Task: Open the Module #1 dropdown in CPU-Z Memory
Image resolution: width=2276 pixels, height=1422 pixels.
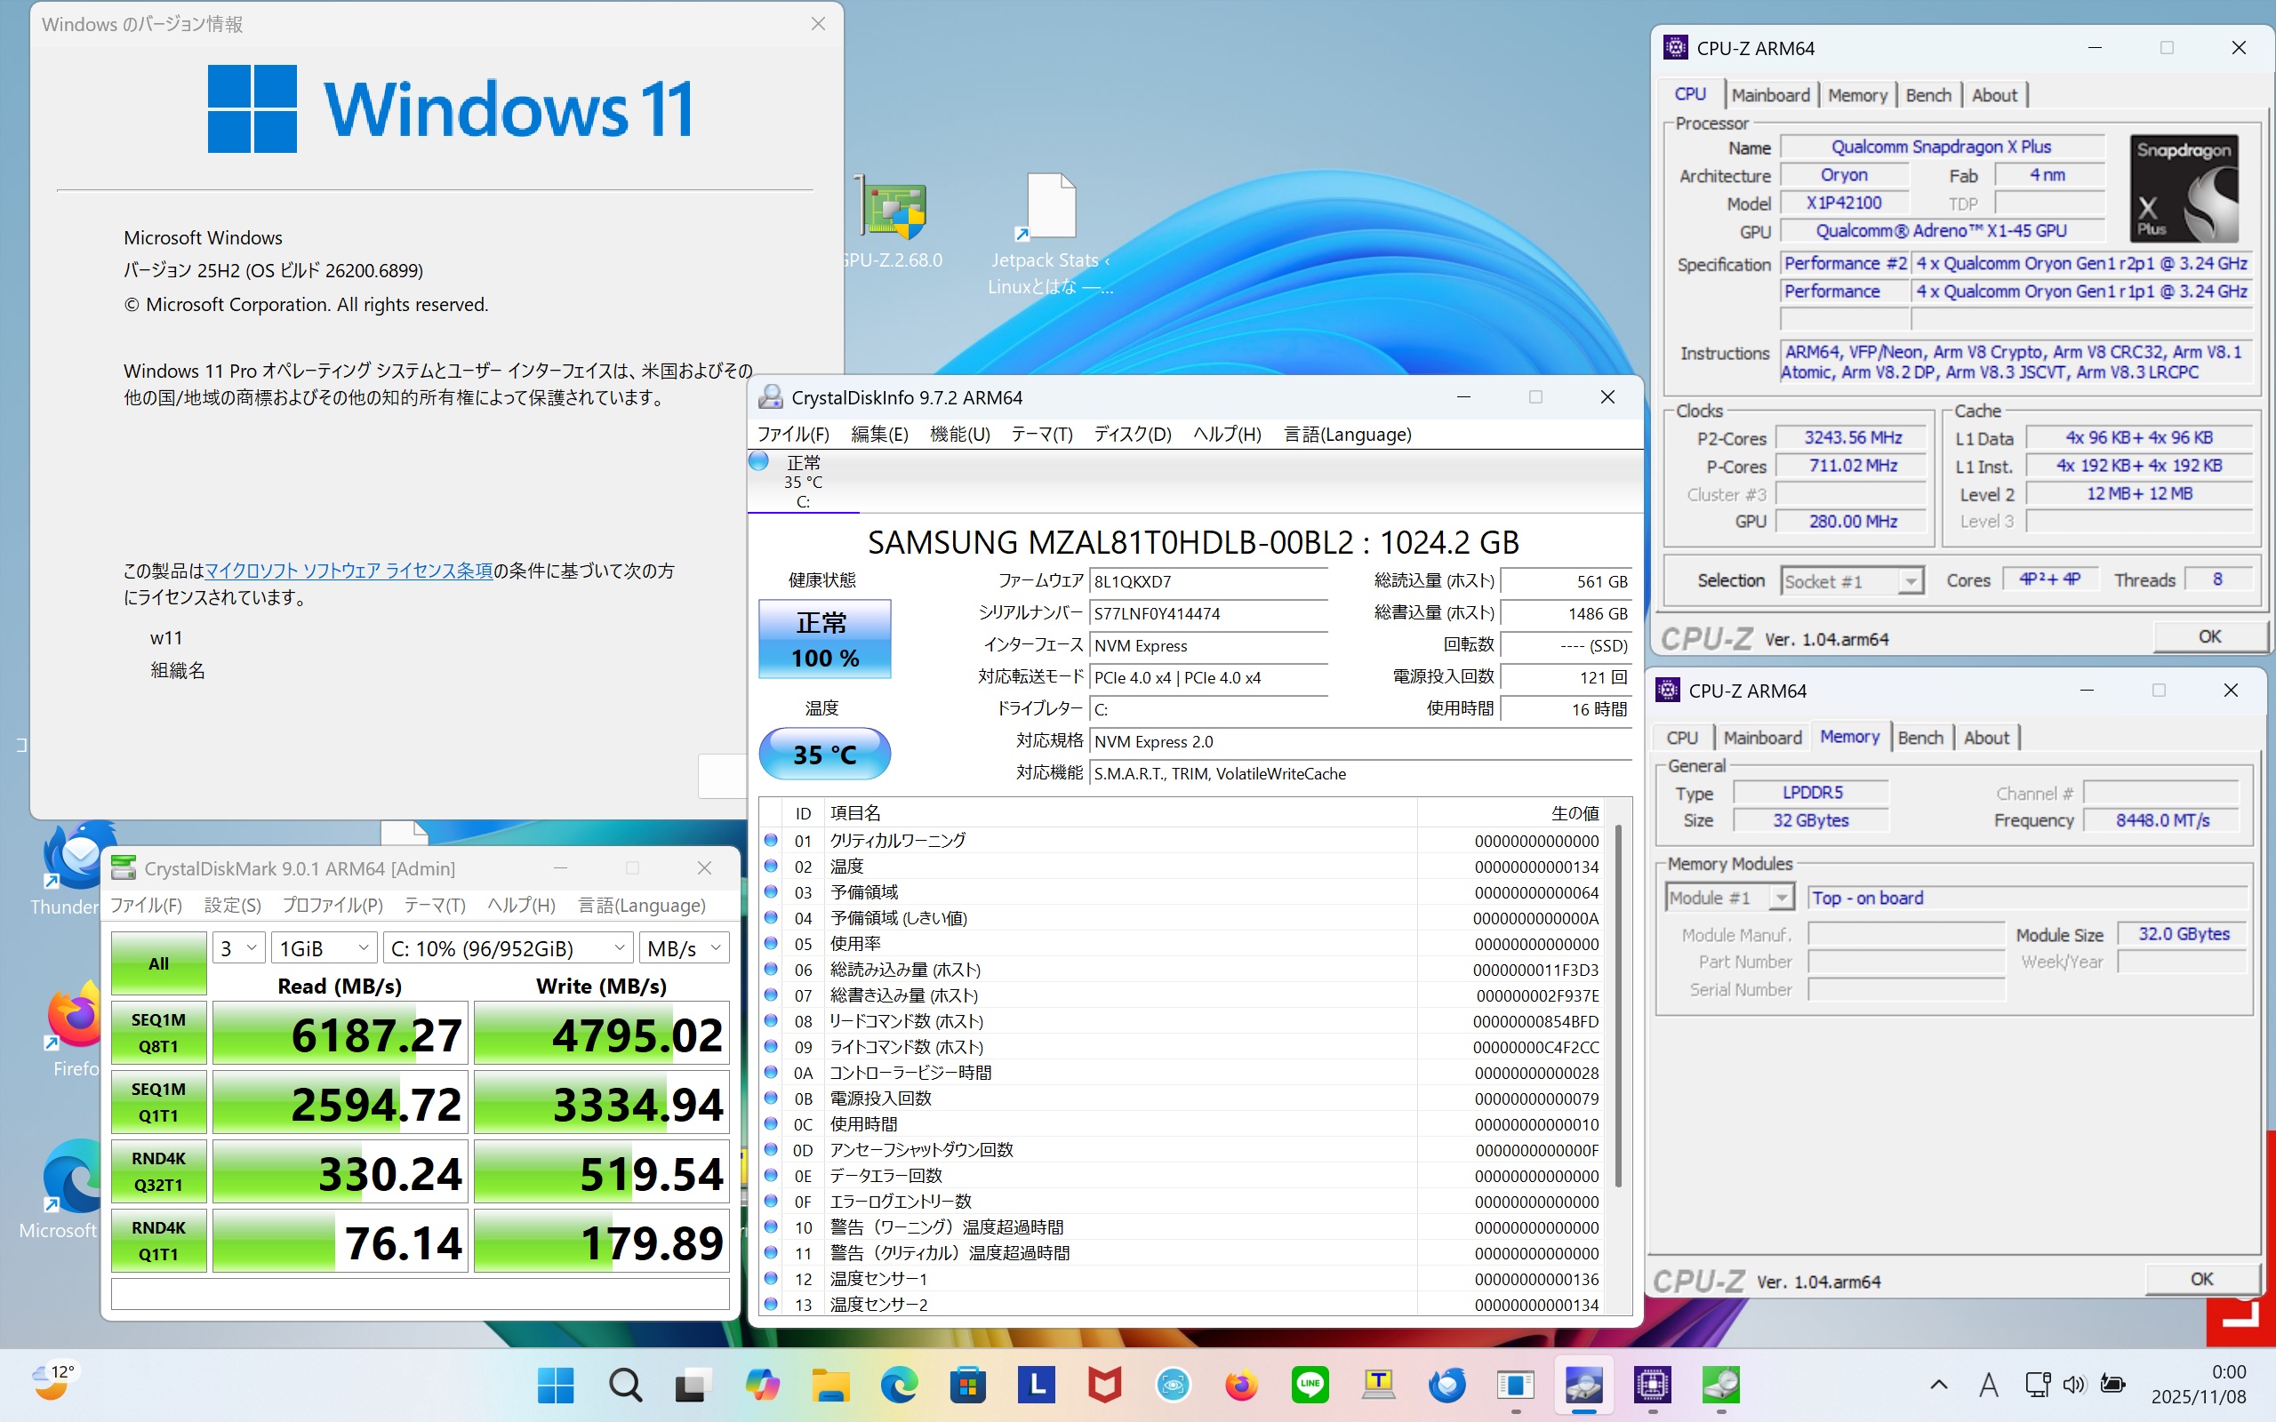Action: click(x=1728, y=899)
